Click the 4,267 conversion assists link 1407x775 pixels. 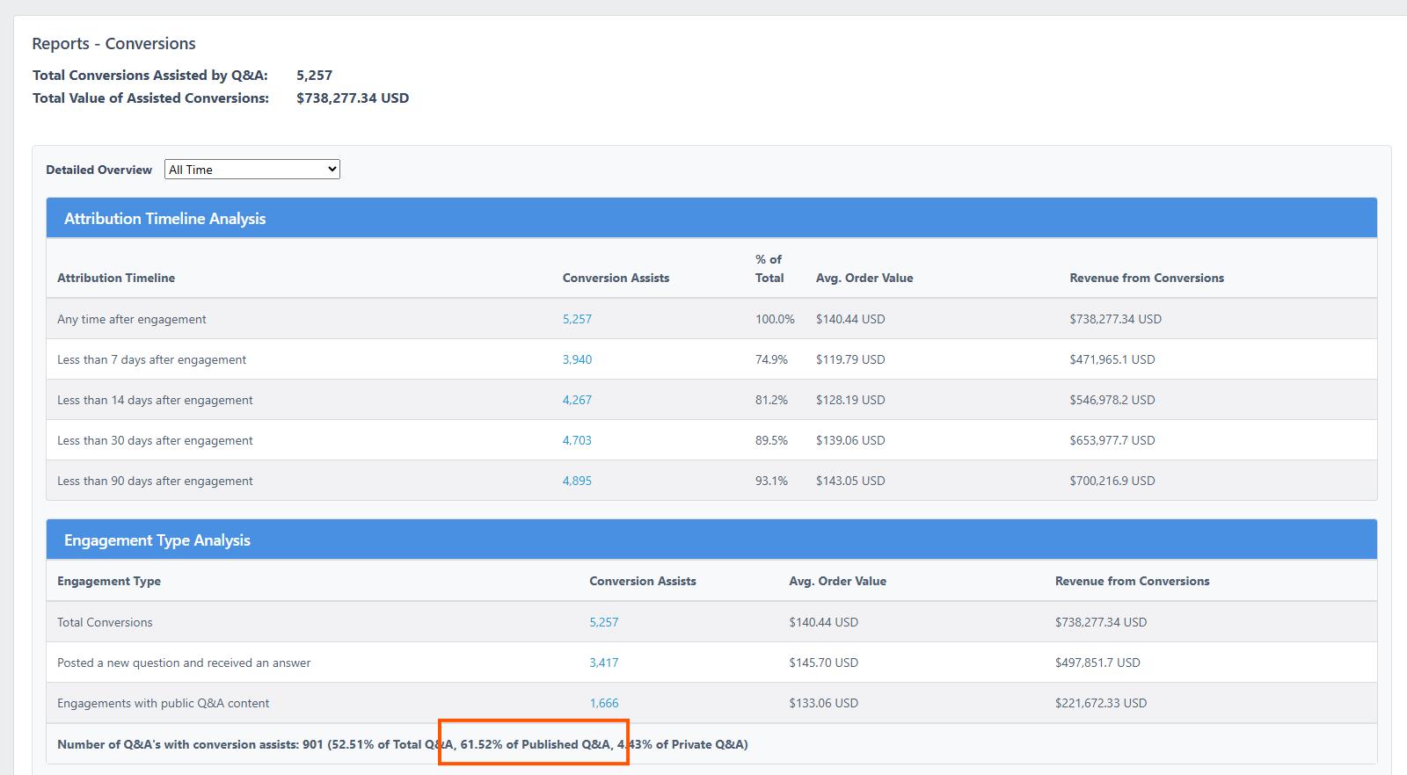(577, 400)
